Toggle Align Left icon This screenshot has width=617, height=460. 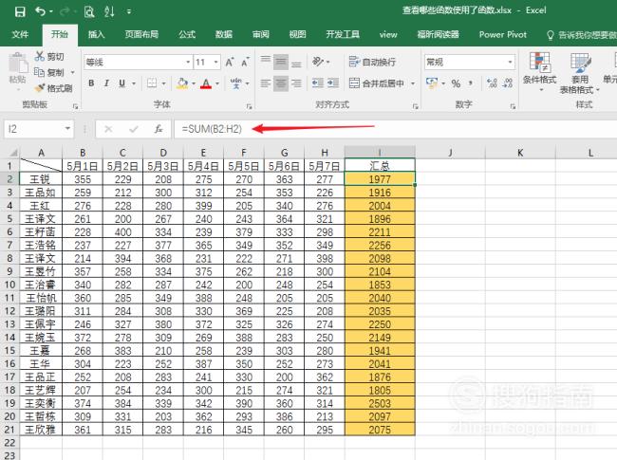[266, 83]
